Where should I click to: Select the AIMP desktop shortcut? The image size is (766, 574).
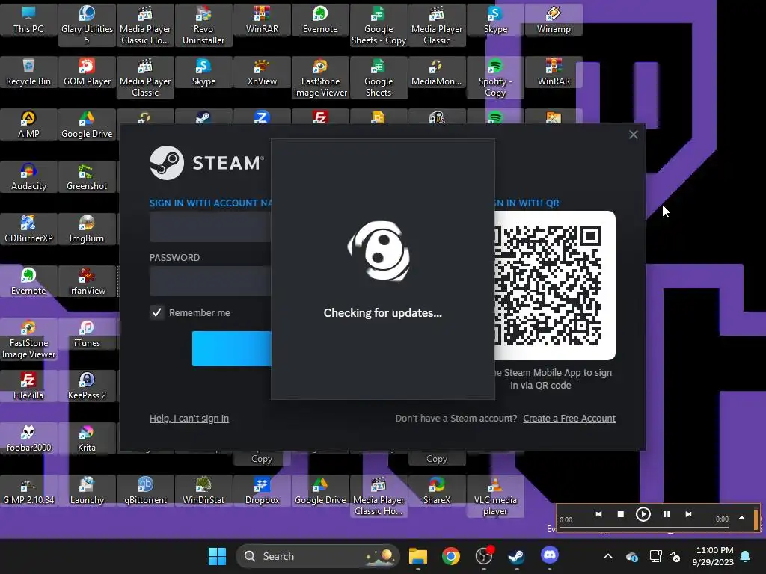click(x=28, y=125)
